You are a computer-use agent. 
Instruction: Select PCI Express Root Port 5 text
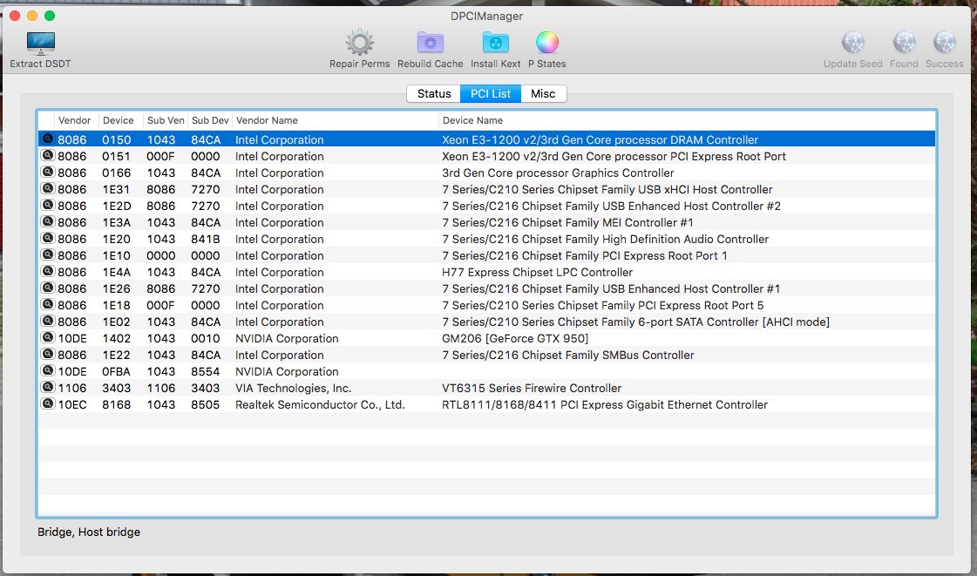(x=602, y=305)
